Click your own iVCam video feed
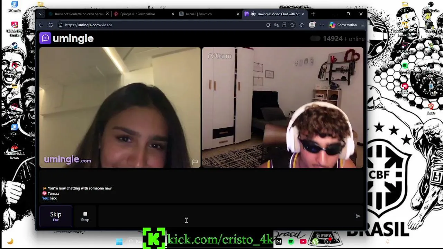Viewport: 443px width, 249px height. click(x=283, y=108)
